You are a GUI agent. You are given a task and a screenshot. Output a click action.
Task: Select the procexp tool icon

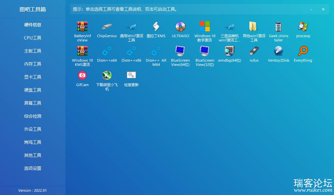(x=303, y=26)
